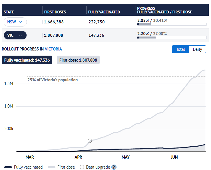The height and width of the screenshot is (170, 211).
Task: Click VIC first doses table value 1,807,808
Action: pyautogui.click(x=53, y=35)
